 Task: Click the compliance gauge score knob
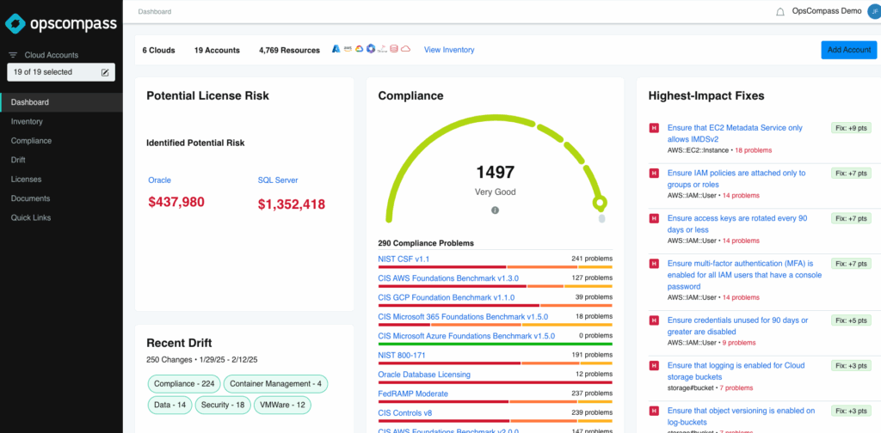[x=600, y=203]
